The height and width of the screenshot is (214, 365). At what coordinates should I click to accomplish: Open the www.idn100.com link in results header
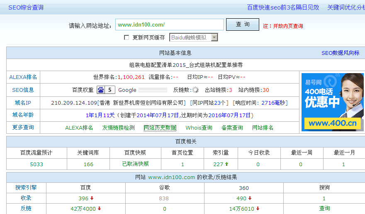171,177
